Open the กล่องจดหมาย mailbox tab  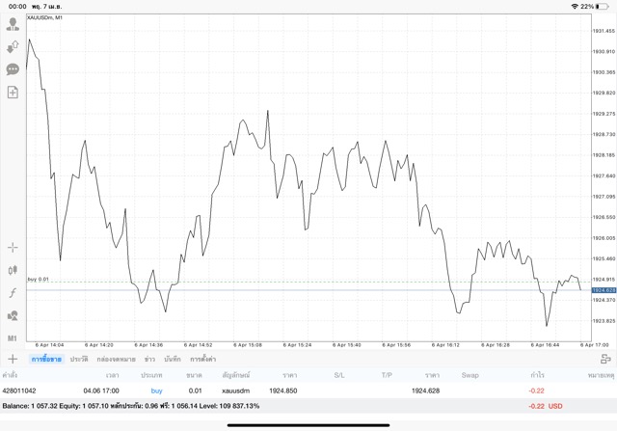pyautogui.click(x=116, y=359)
